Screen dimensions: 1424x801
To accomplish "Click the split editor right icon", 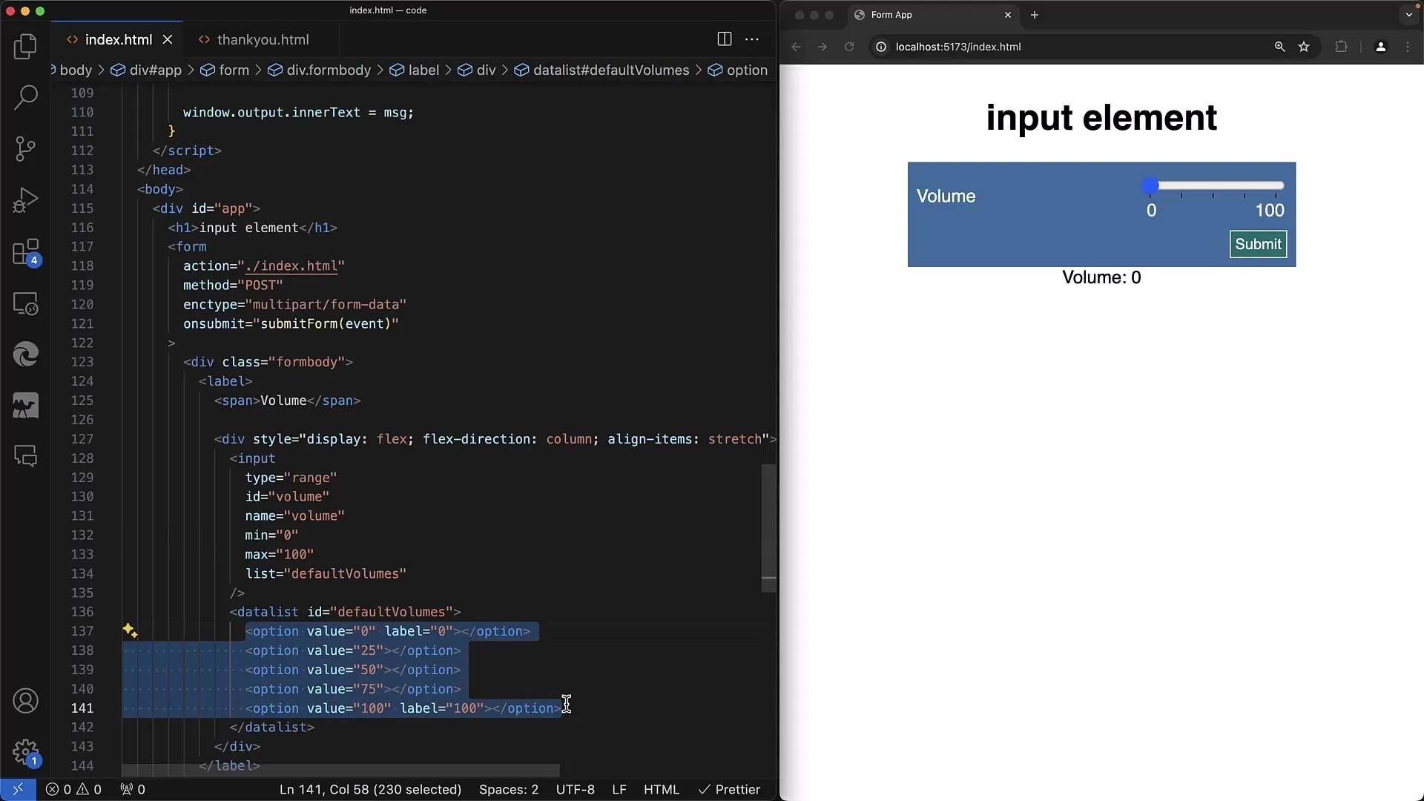I will pos(725,39).
